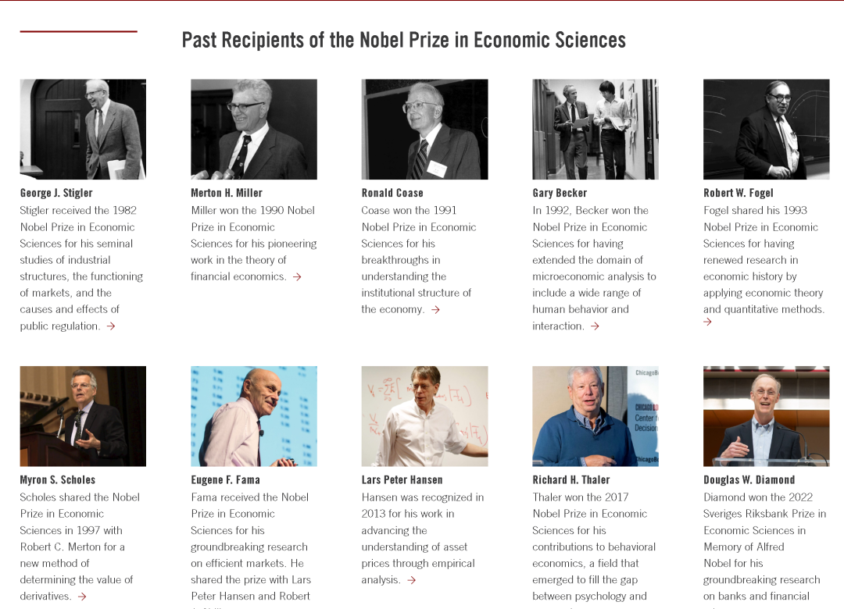844x609 pixels.
Task: Click the Ronald Coase name heading
Action: pos(392,193)
